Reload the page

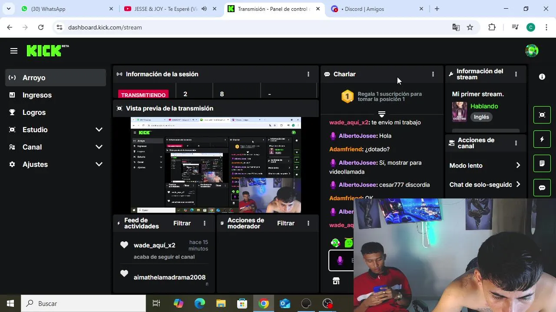pyautogui.click(x=41, y=27)
